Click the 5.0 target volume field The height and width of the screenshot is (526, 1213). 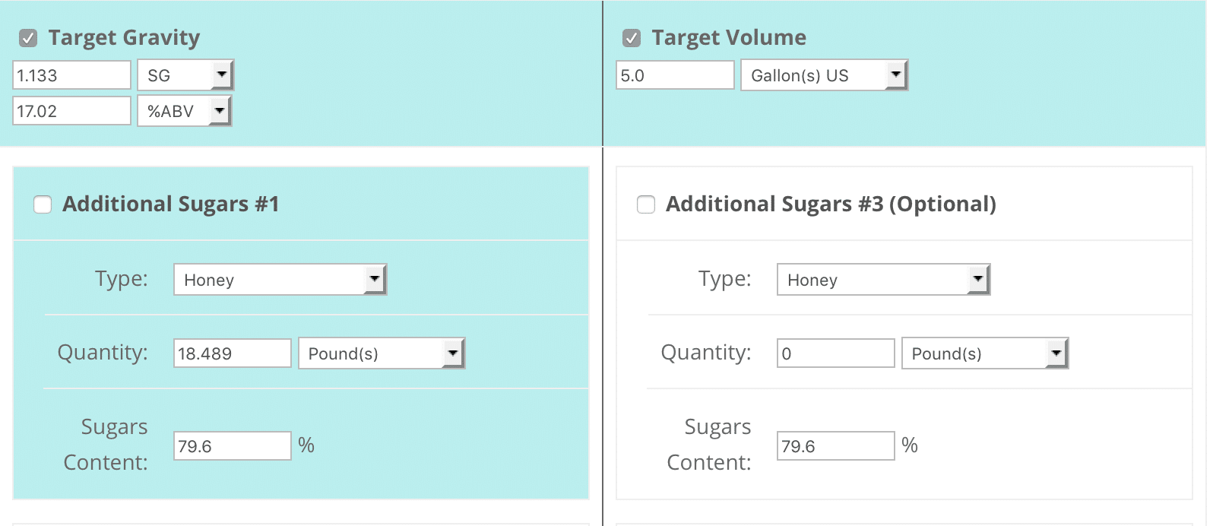[675, 75]
